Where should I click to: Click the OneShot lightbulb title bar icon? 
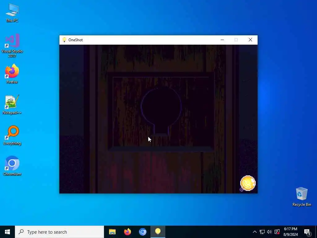(64, 40)
